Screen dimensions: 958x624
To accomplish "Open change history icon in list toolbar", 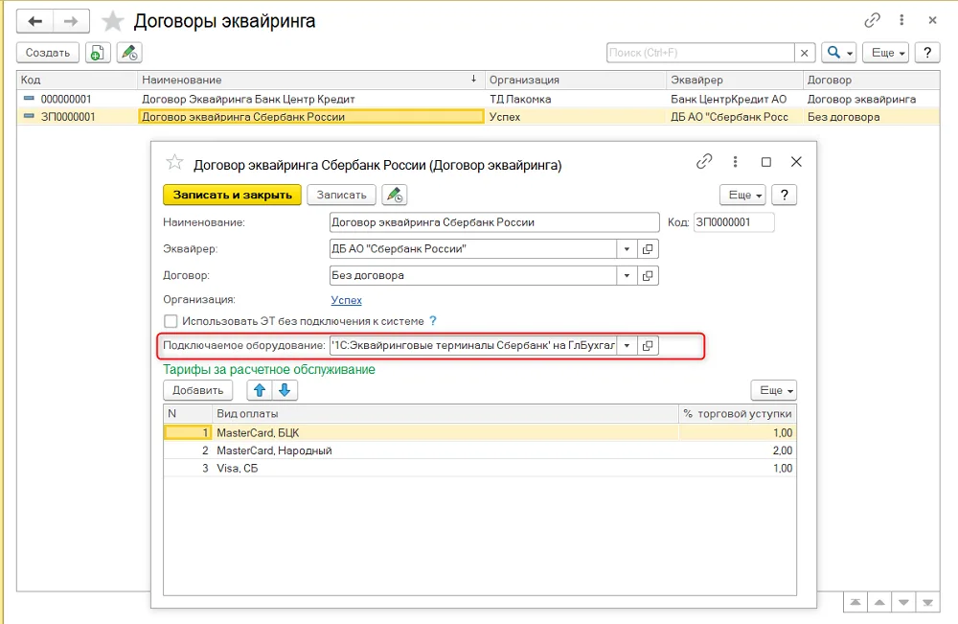I will click(129, 53).
